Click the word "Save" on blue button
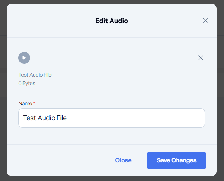224x181 pixels. [x=163, y=160]
